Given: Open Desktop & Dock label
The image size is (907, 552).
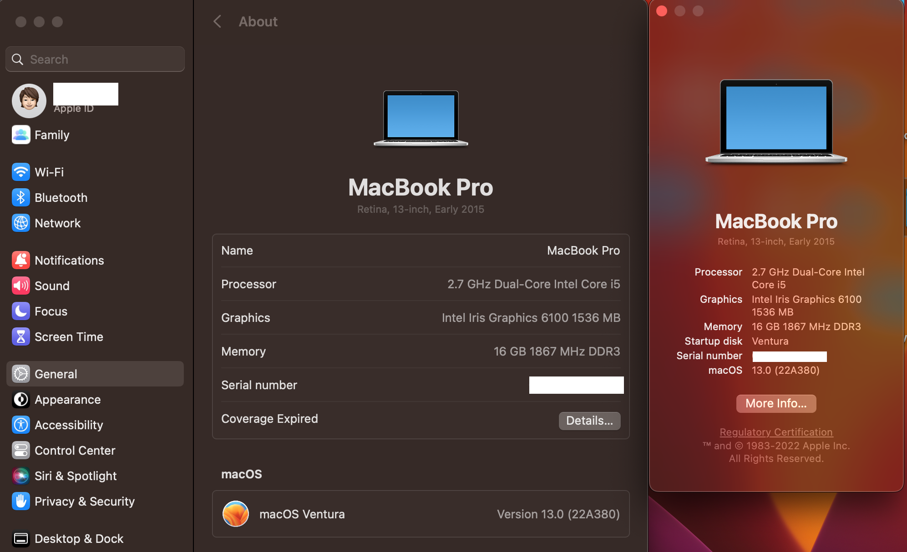Looking at the screenshot, I should [x=79, y=539].
